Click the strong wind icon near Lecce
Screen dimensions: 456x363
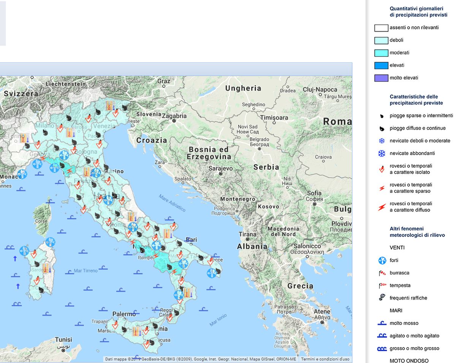tap(212, 273)
